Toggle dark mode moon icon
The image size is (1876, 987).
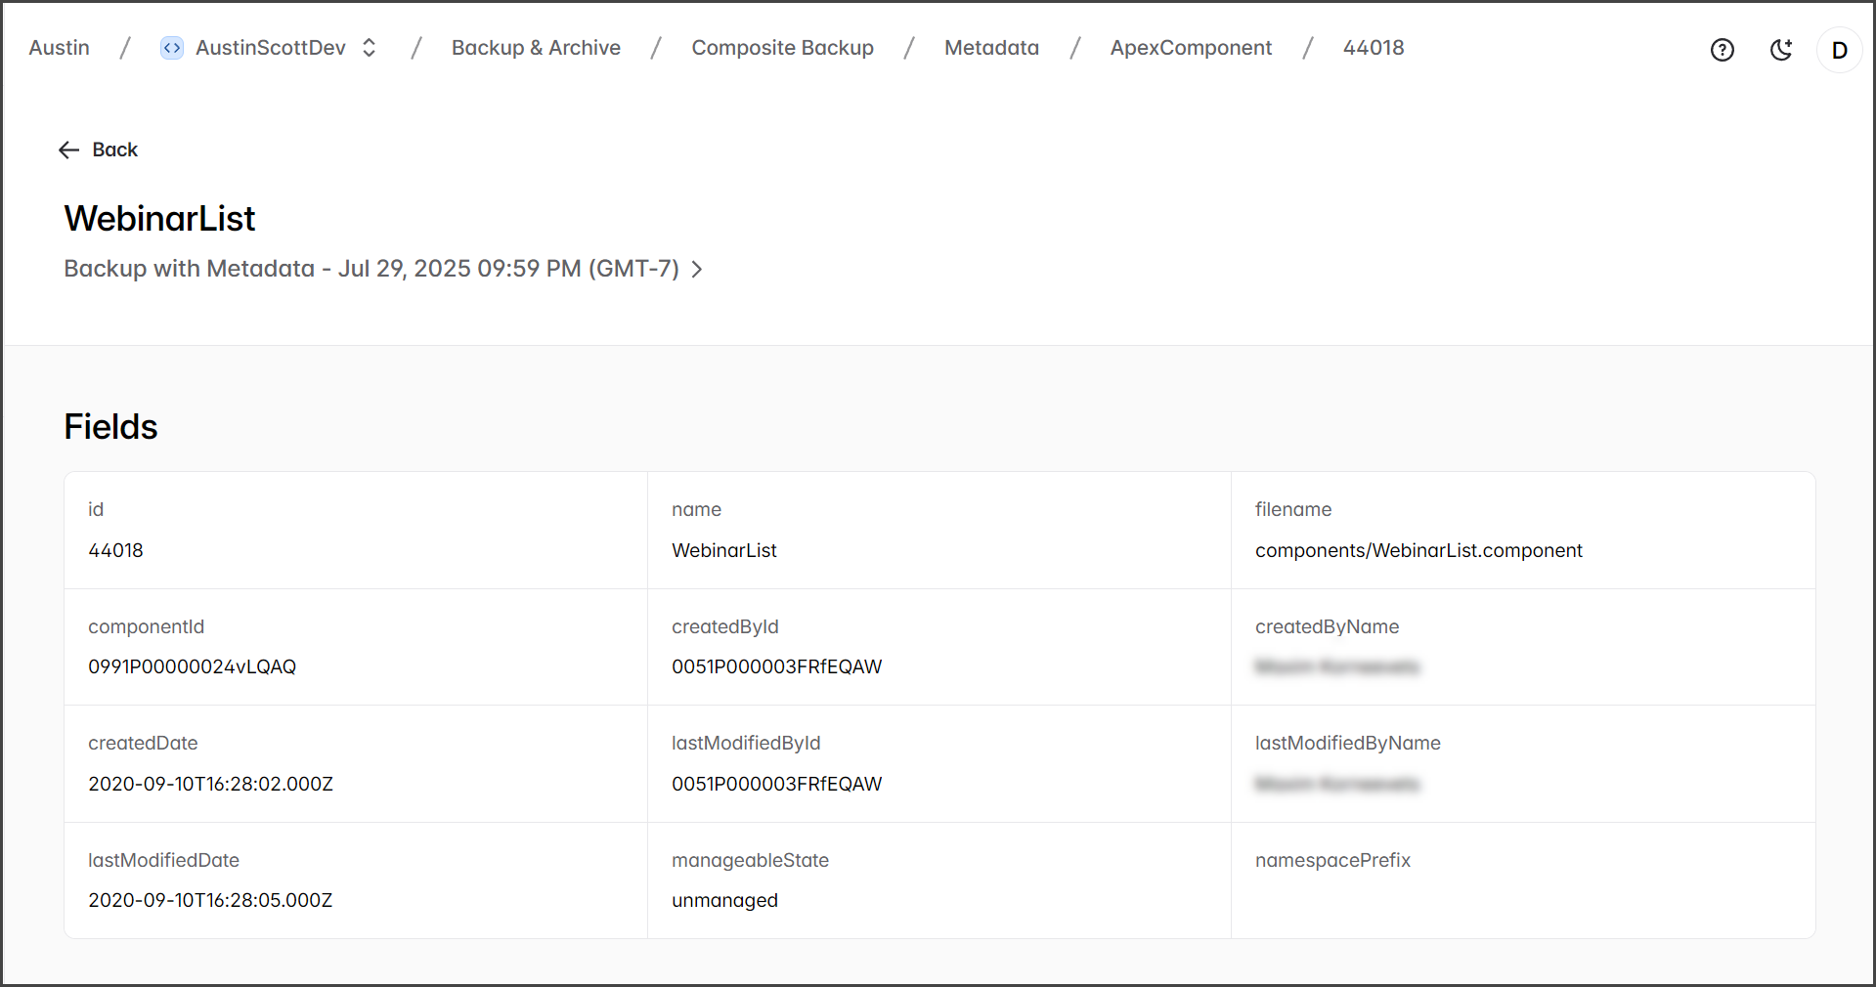[1781, 50]
